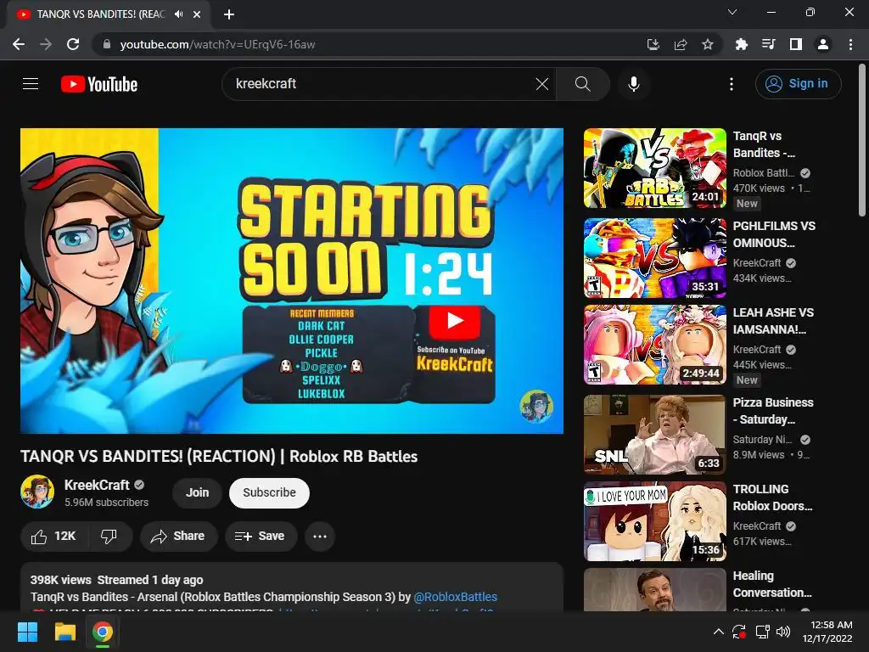The width and height of the screenshot is (869, 652).
Task: Open TROLLING Roblox Doors video thumbnail
Action: (x=654, y=521)
